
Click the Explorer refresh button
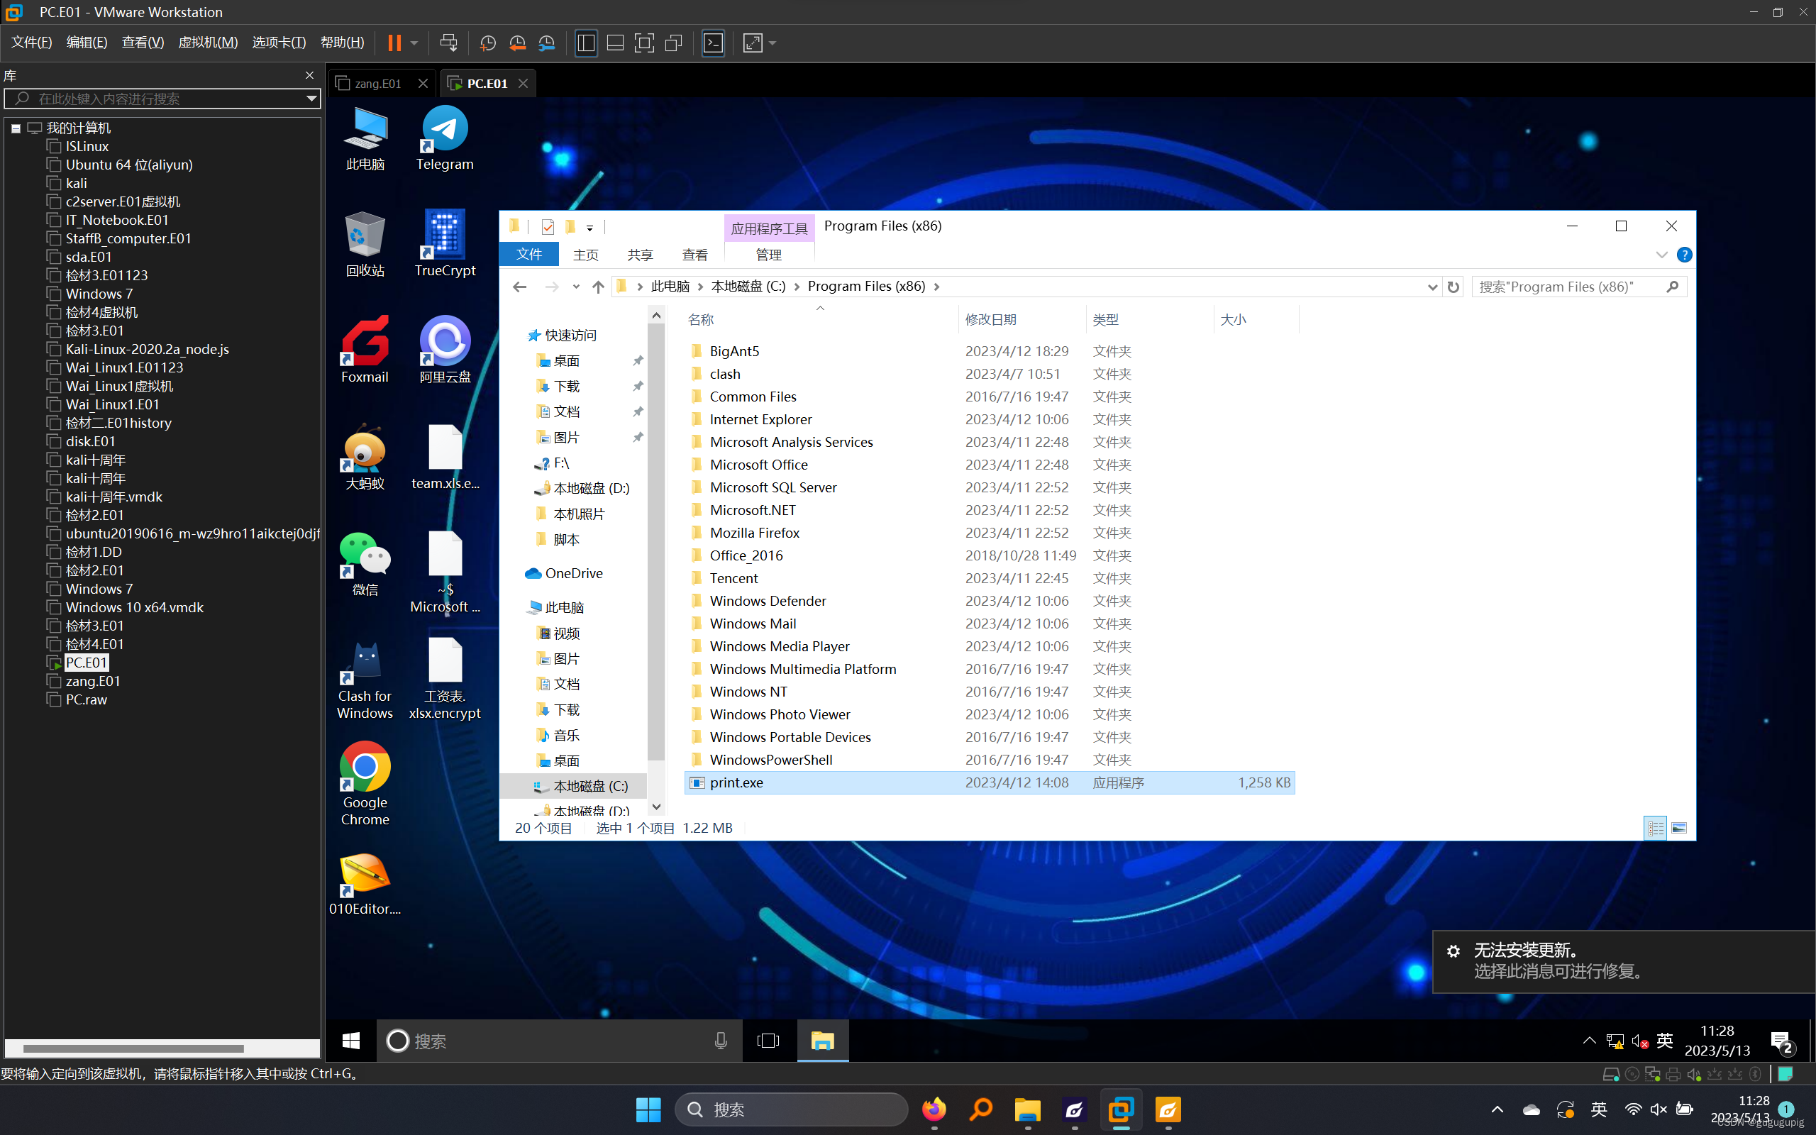point(1454,287)
